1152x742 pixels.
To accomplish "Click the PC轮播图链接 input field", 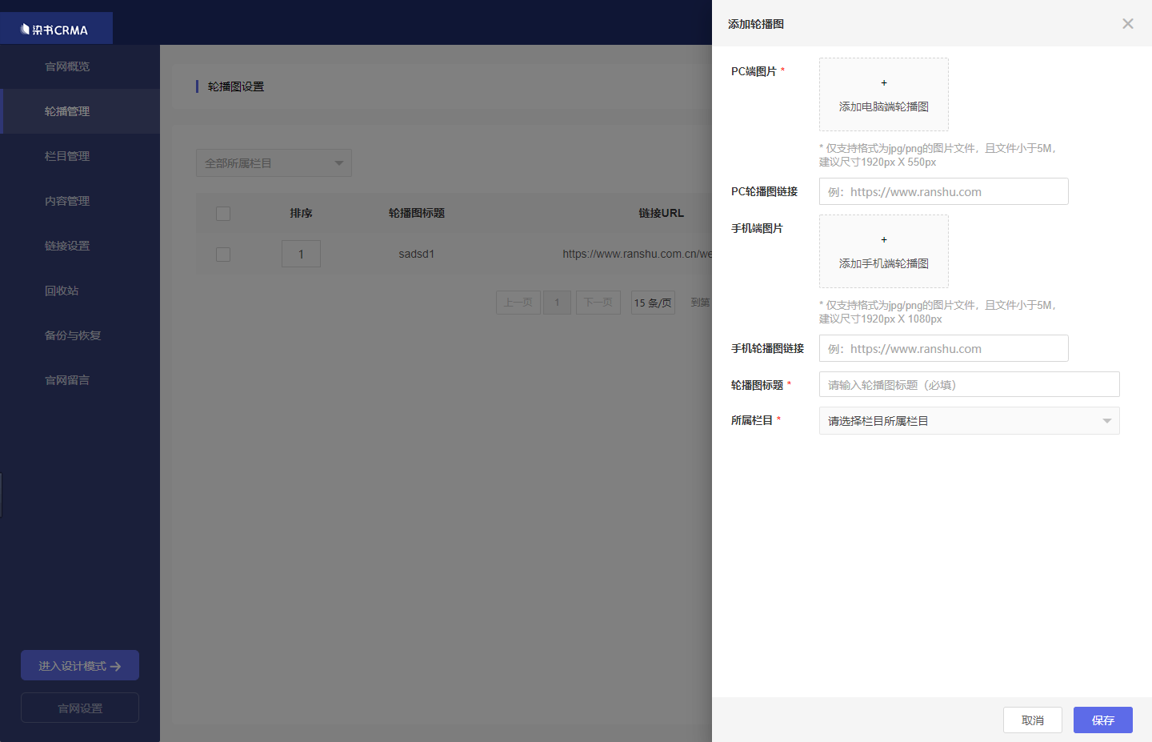I will click(x=944, y=191).
